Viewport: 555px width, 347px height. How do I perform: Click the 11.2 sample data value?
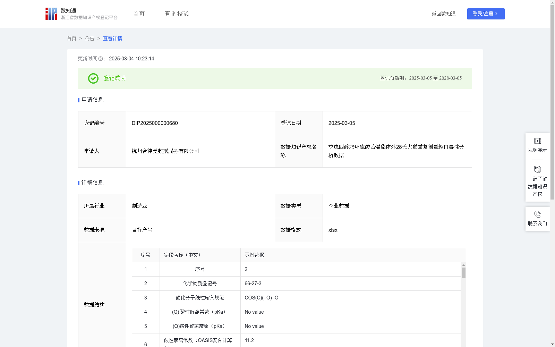coord(249,340)
